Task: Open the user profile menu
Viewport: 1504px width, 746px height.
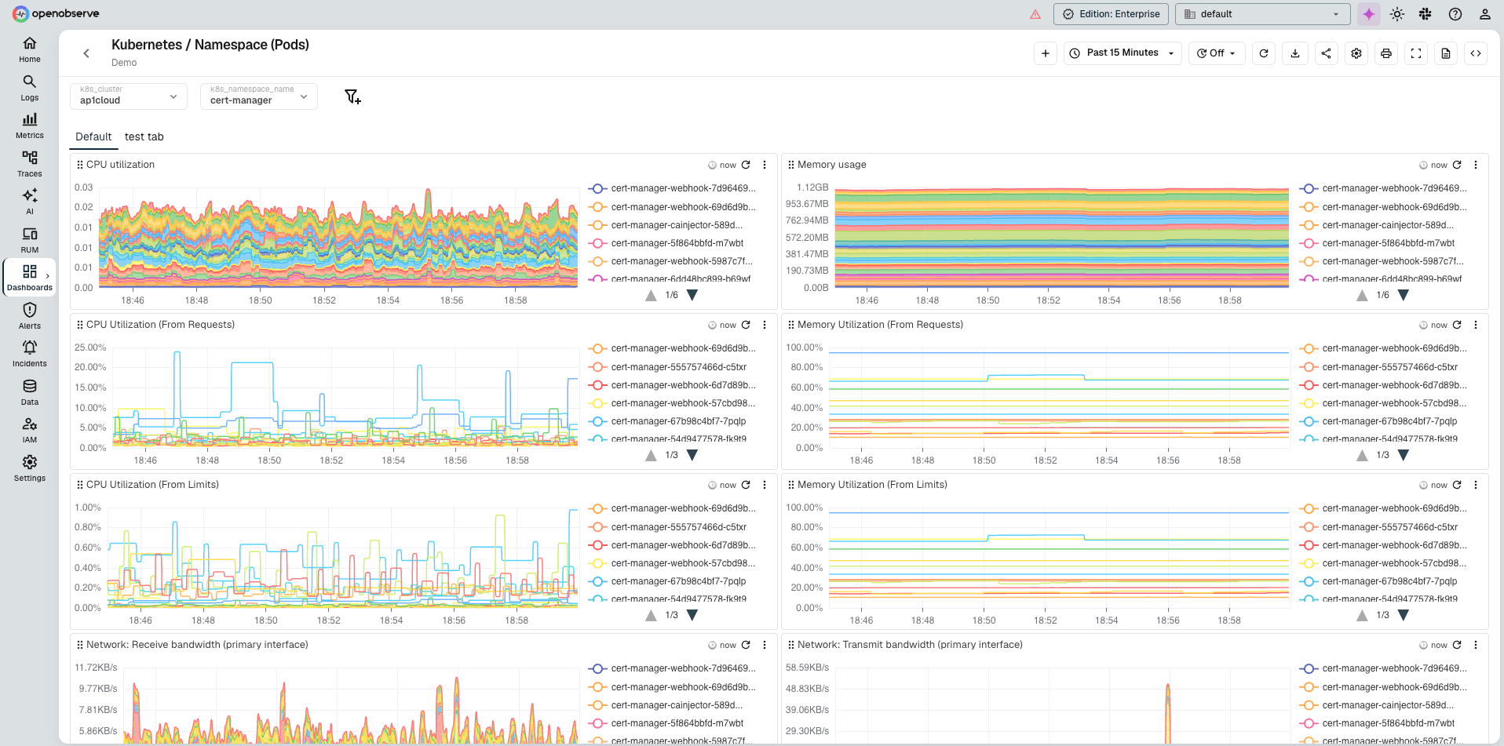Action: [x=1484, y=14]
